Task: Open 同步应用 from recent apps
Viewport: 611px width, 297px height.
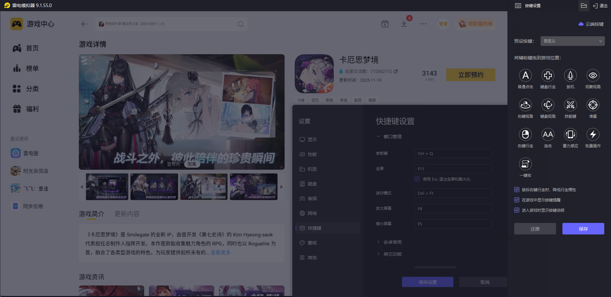Action: (27, 206)
